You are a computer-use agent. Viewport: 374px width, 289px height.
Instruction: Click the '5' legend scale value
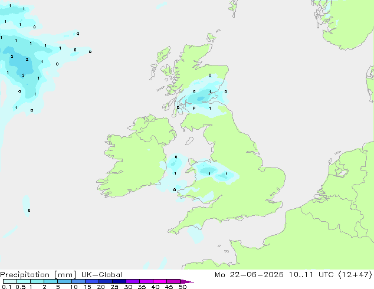58,287
